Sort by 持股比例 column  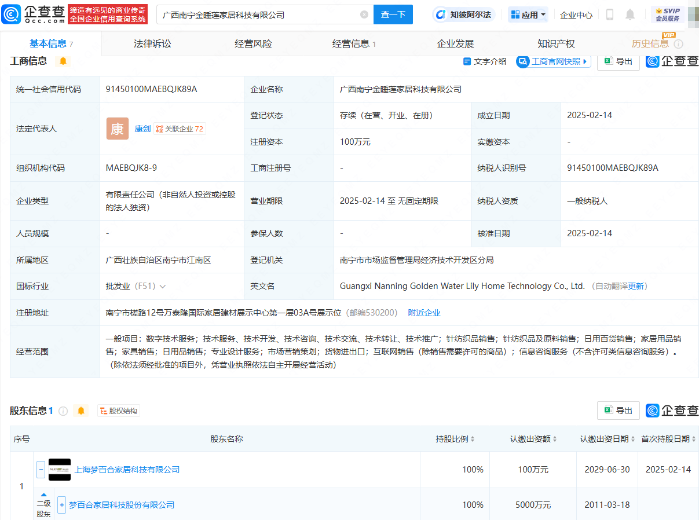point(472,439)
